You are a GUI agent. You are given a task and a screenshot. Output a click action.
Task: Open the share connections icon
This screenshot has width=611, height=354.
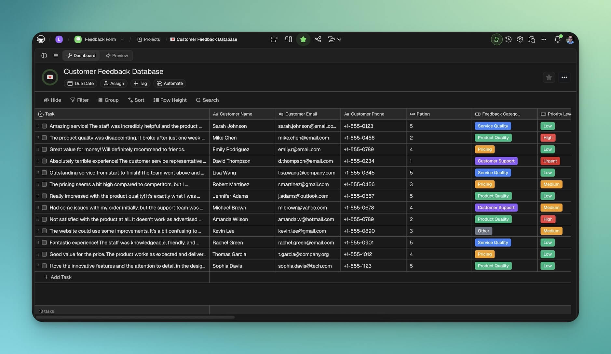318,39
